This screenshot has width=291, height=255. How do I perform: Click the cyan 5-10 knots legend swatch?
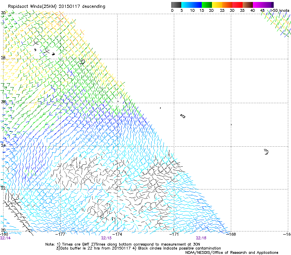[186, 5]
